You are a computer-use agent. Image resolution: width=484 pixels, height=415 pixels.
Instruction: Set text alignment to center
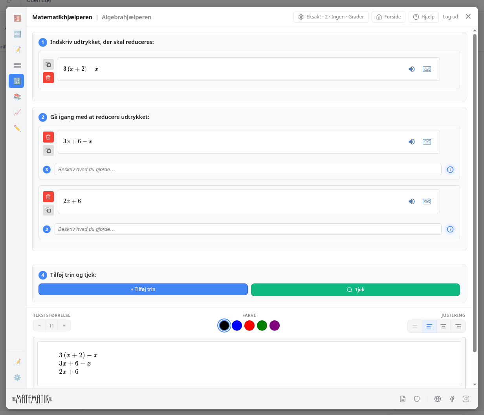[x=444, y=326]
